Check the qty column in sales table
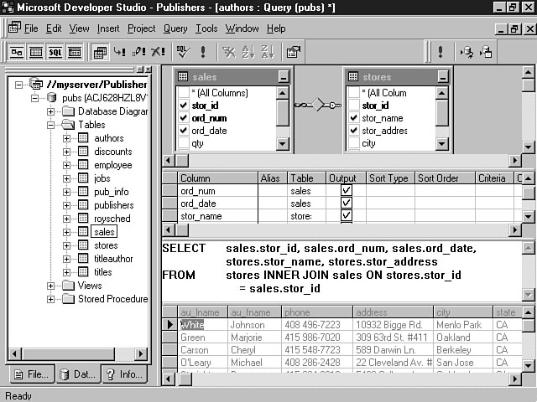 tap(183, 143)
